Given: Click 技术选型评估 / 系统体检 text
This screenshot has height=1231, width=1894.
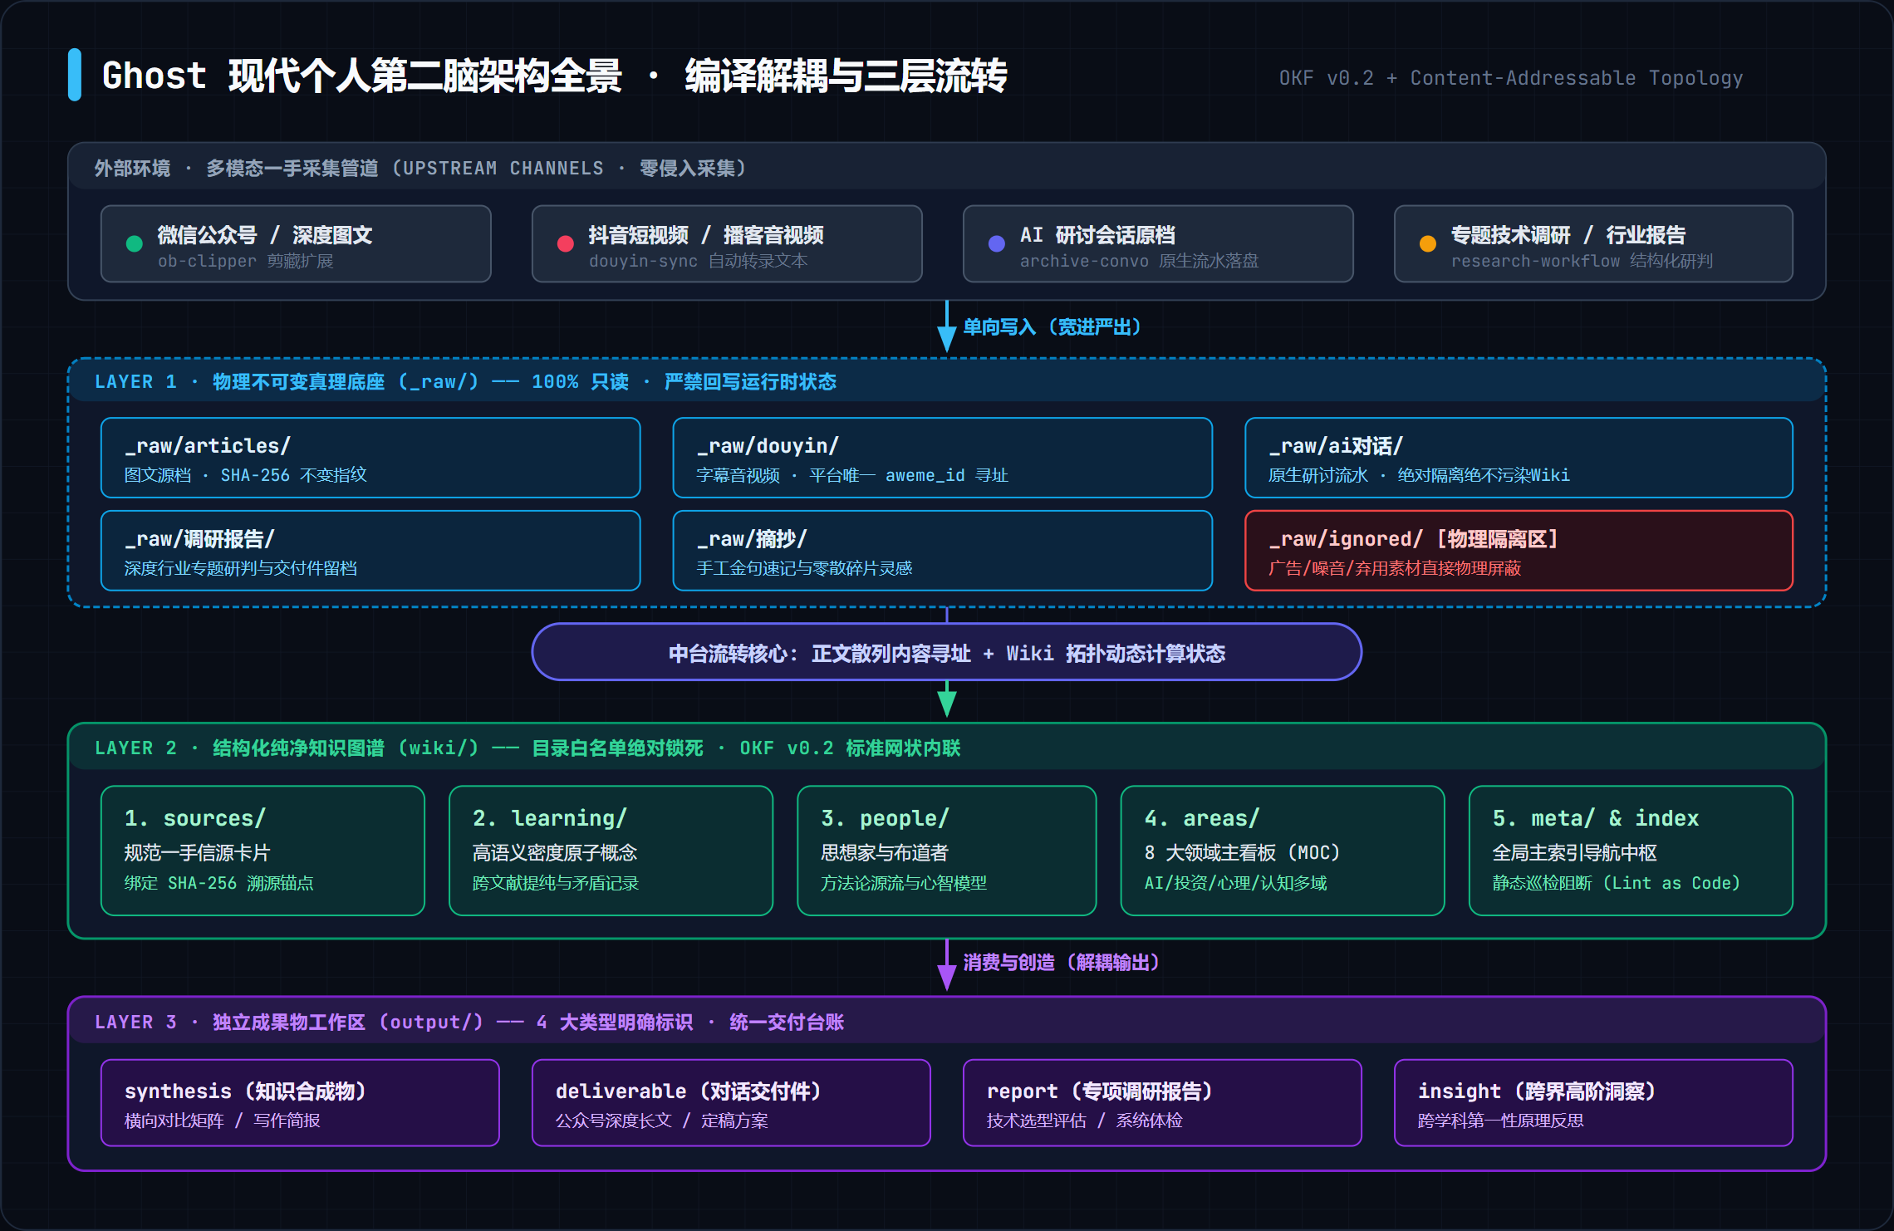Looking at the screenshot, I should (1085, 1121).
